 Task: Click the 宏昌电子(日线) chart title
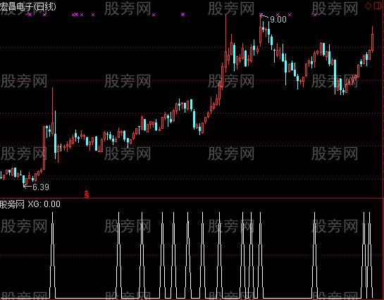27,6
